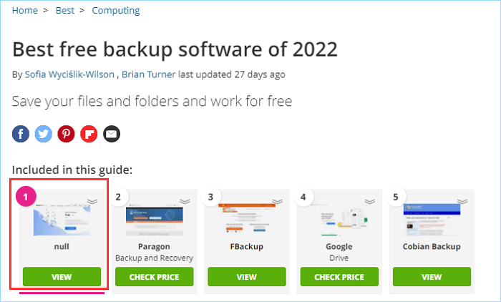The height and width of the screenshot is (302, 501).
Task: Click Check Price for Google Drive
Action: (x=339, y=277)
